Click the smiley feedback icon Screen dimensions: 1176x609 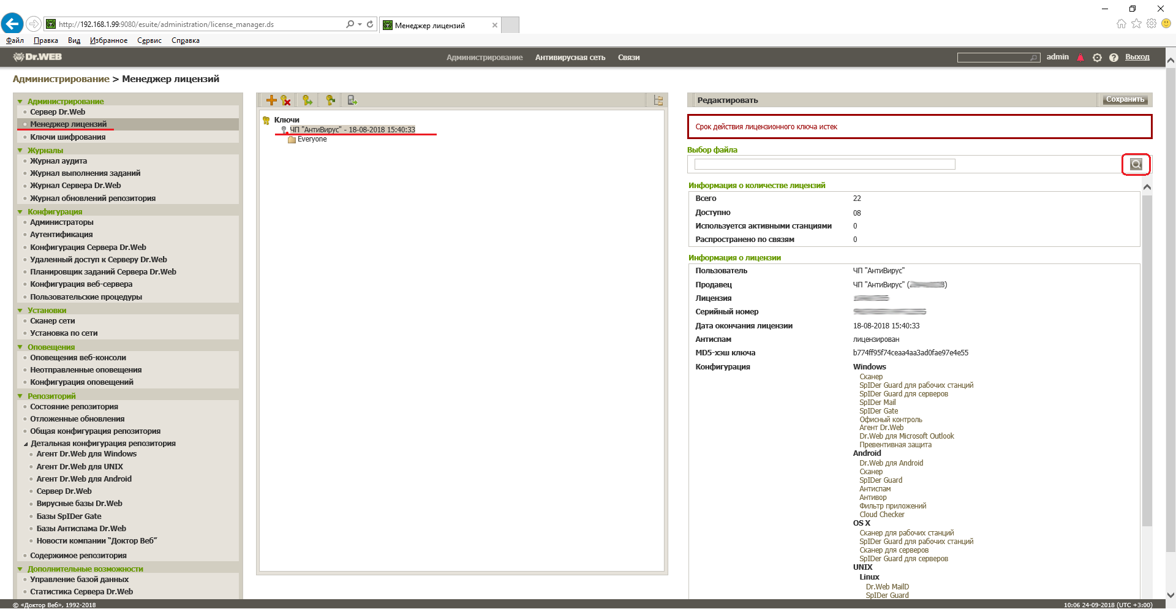coord(1166,23)
